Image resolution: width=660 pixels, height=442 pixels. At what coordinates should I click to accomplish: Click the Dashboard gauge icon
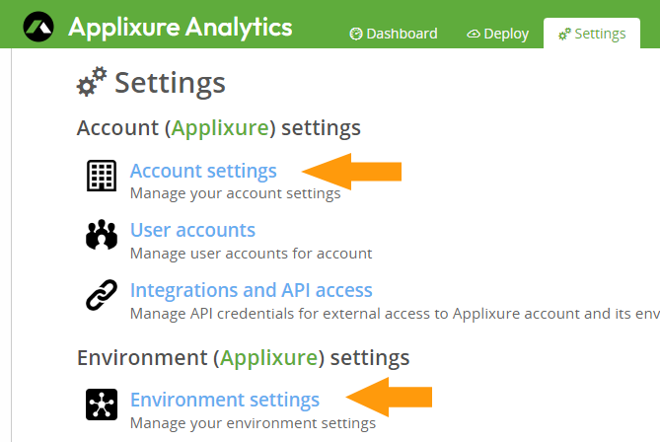pos(356,34)
